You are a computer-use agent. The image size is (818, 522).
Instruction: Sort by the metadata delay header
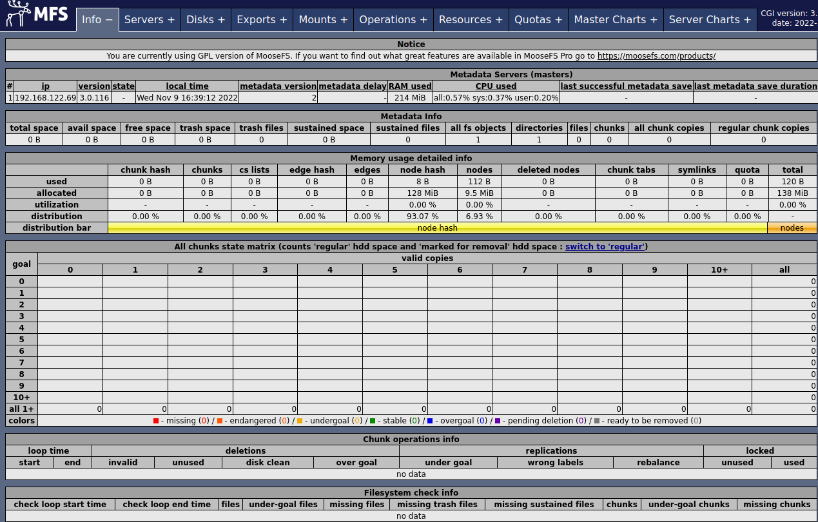coord(352,86)
